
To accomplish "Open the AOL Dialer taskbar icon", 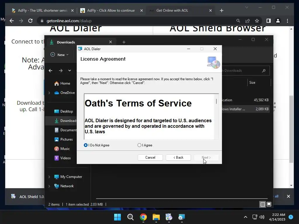I will 182,217.
